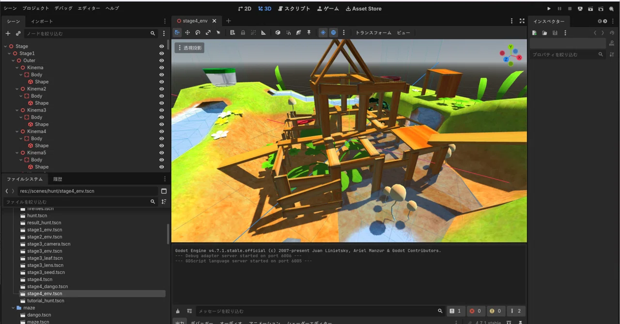620x324 pixels.
Task: Run the project with the play icon
Action: pos(549,9)
